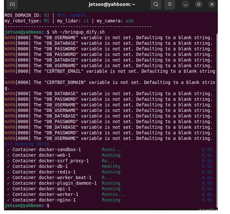Image resolution: width=230 pixels, height=214 pixels.
Task: Click the [+] Running 10/10 line
Action: click(27, 144)
